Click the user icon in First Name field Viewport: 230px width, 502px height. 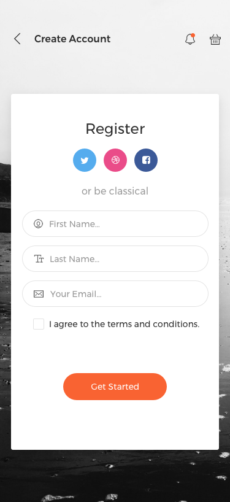click(x=39, y=224)
